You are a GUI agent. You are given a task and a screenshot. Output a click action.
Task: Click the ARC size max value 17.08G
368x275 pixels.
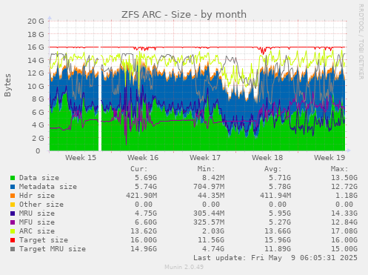click(344, 231)
